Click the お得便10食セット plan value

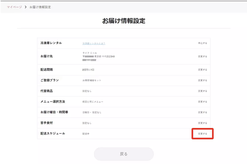(92, 80)
